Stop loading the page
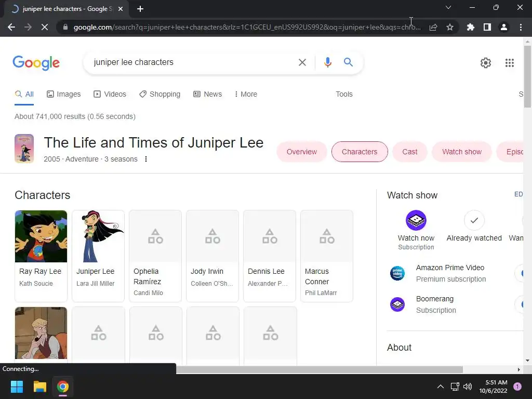 click(45, 27)
